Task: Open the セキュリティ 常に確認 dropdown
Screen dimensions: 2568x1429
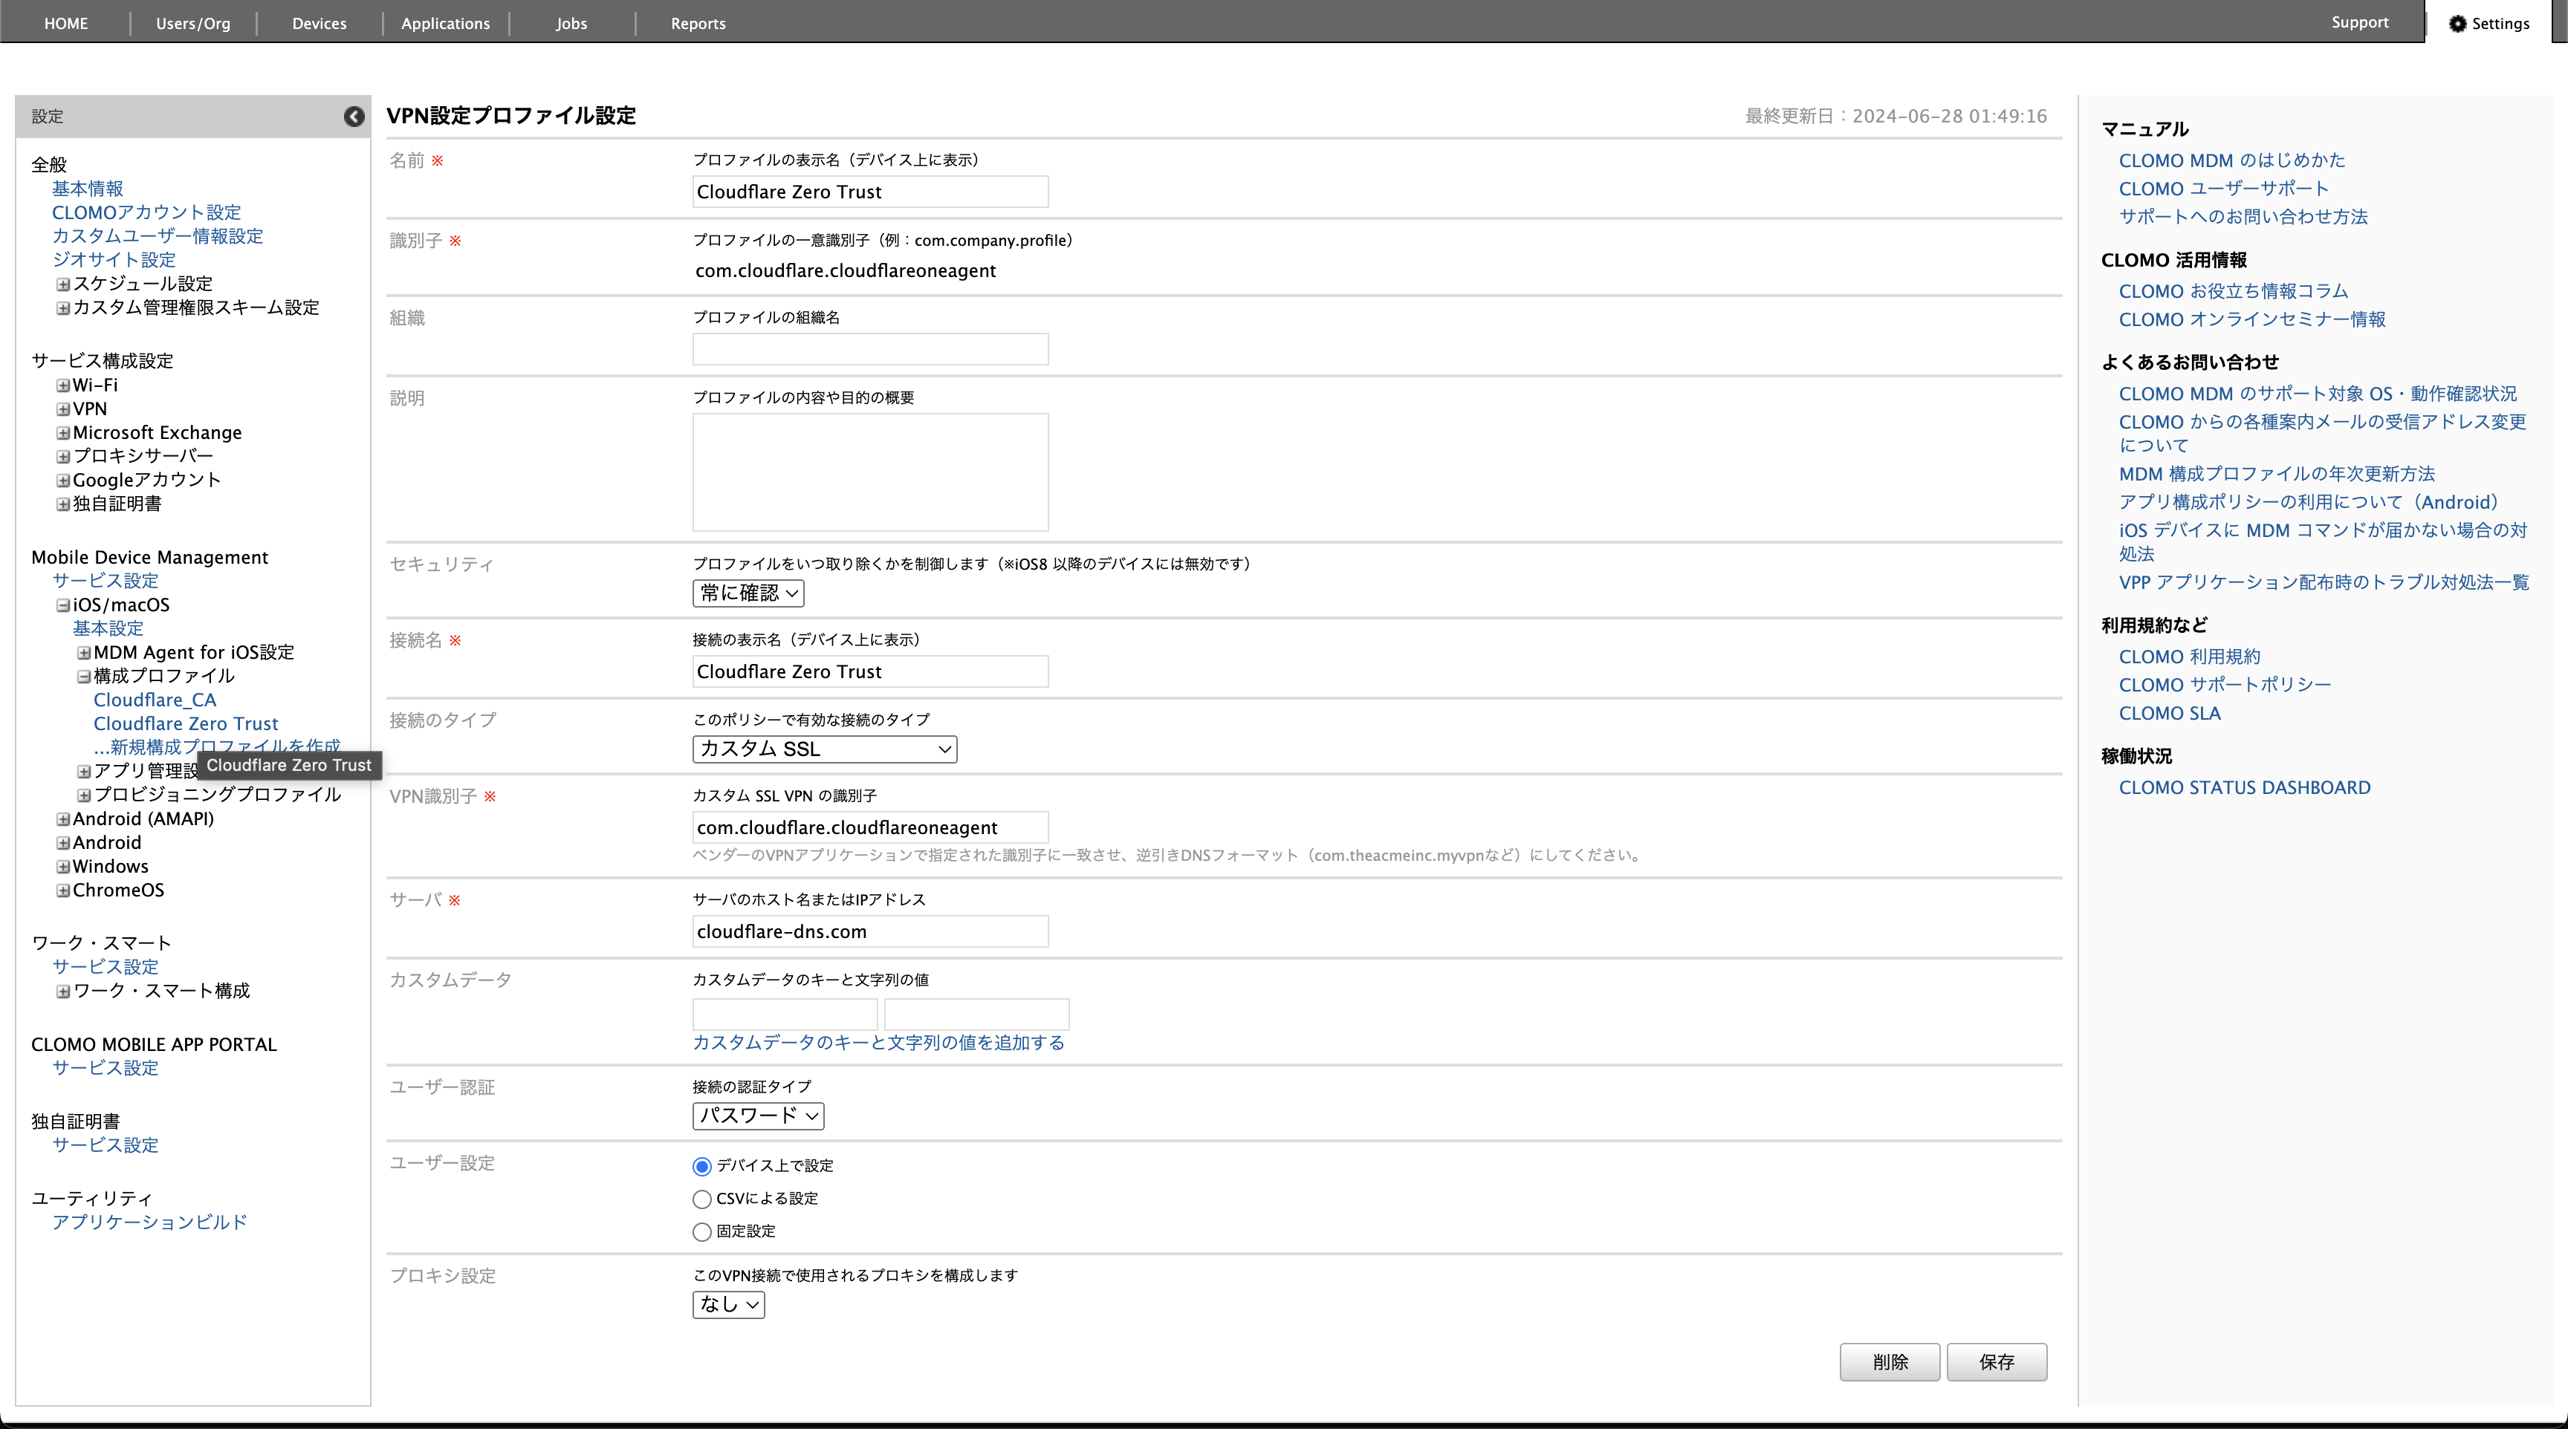Action: pyautogui.click(x=748, y=593)
